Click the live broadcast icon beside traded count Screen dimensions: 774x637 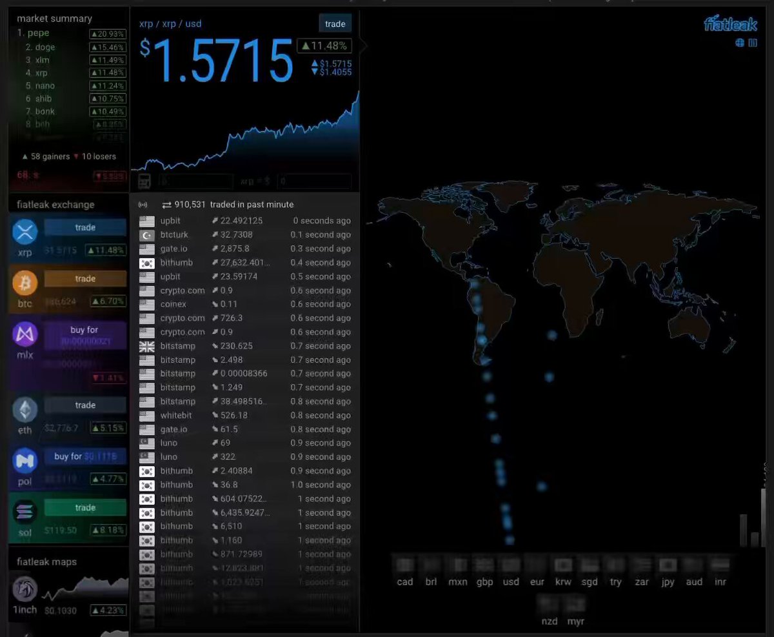(143, 205)
